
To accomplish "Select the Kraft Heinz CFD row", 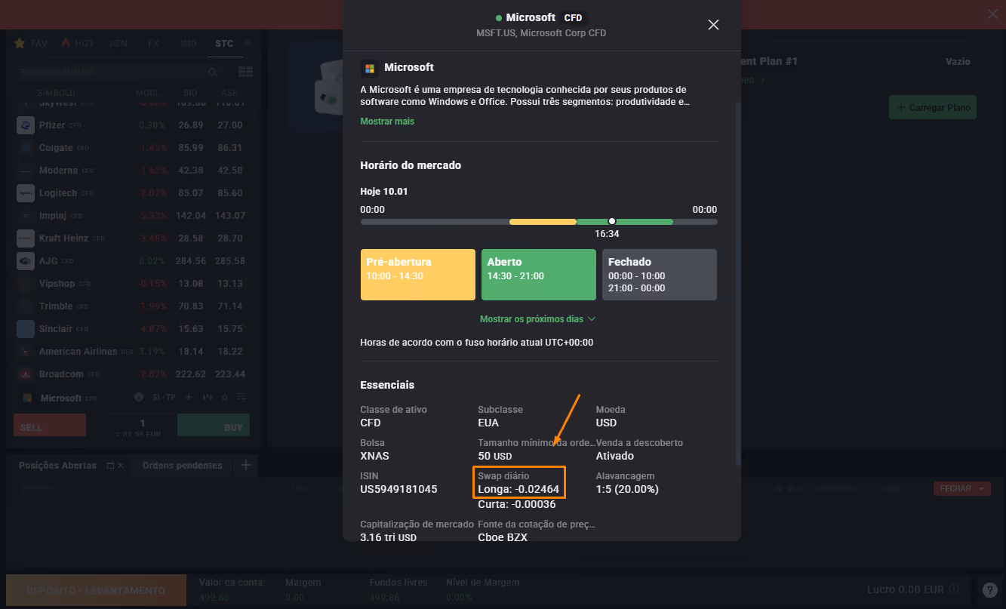I will 132,238.
